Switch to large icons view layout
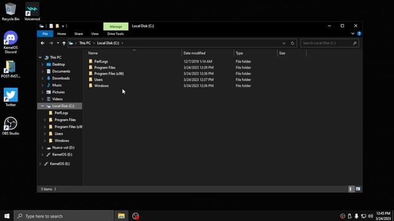 (x=358, y=189)
